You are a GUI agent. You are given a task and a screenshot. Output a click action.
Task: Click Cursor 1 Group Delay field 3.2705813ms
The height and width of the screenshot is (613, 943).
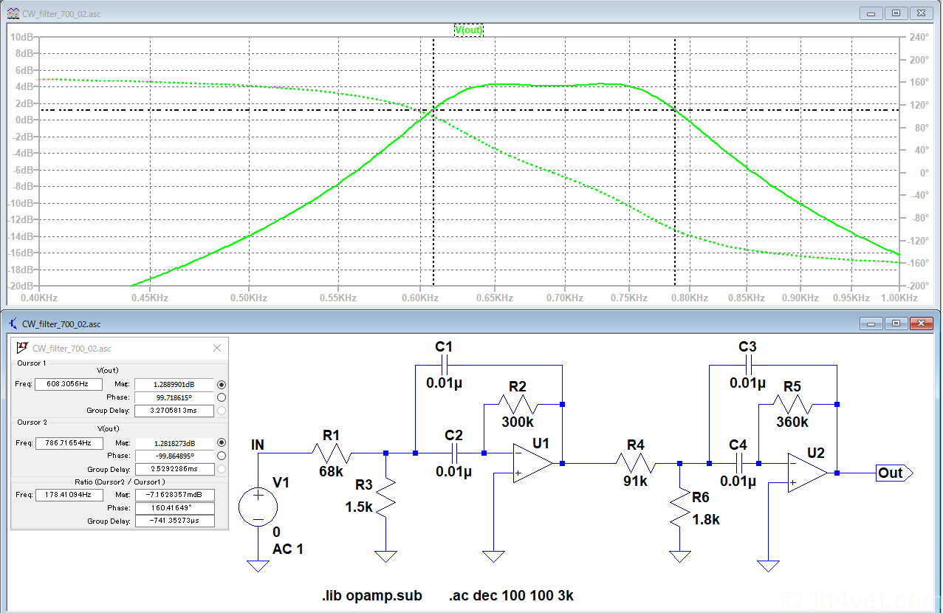tap(174, 411)
